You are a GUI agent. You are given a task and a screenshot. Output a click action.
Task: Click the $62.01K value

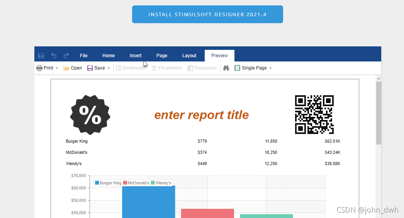[x=333, y=141]
